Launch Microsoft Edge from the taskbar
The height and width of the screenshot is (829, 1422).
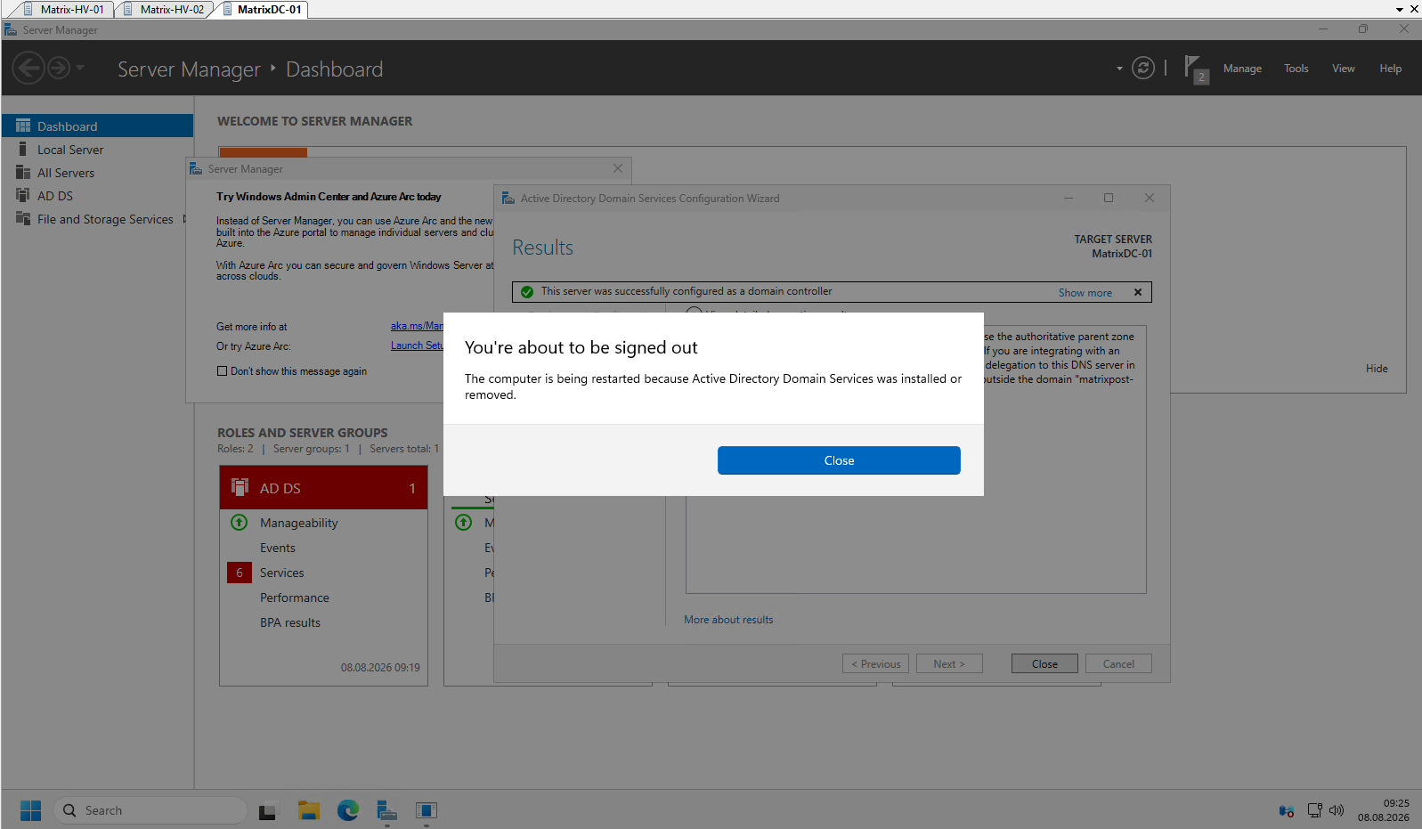pos(348,810)
